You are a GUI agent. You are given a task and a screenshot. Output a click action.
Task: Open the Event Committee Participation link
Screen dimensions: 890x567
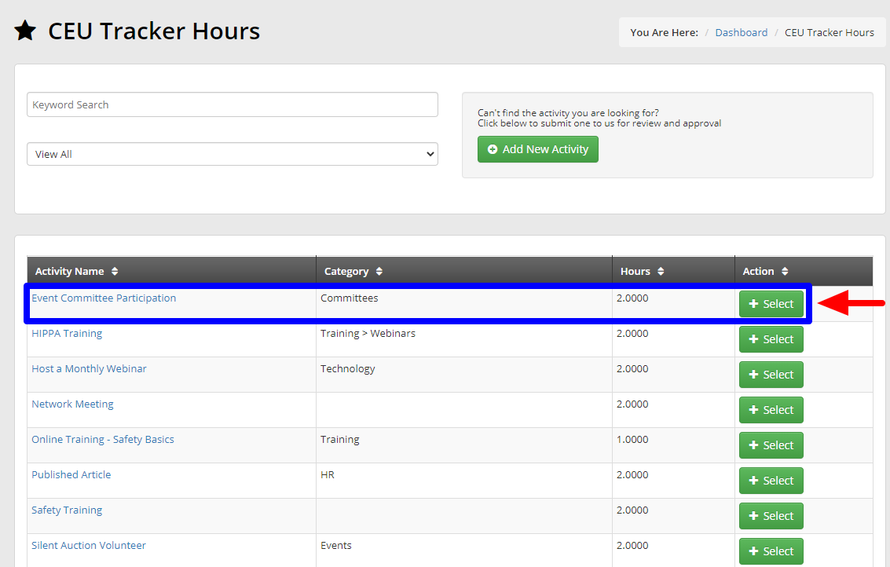[104, 298]
